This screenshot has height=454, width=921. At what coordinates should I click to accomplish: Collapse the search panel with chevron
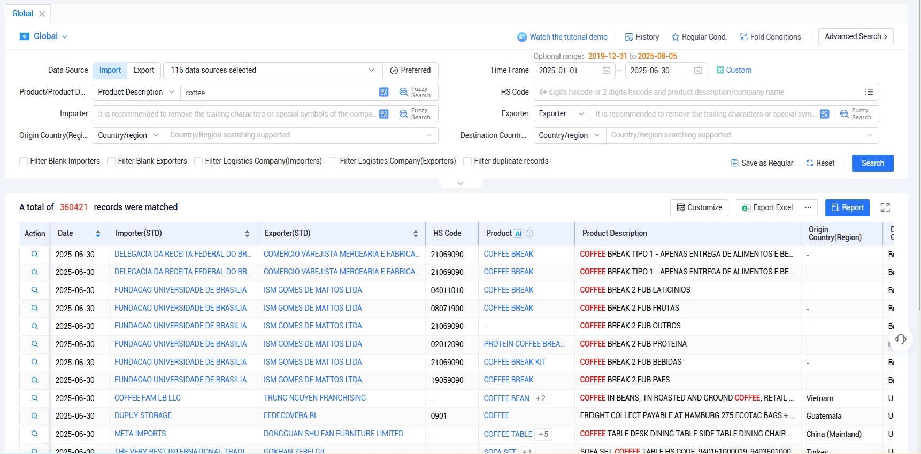461,183
